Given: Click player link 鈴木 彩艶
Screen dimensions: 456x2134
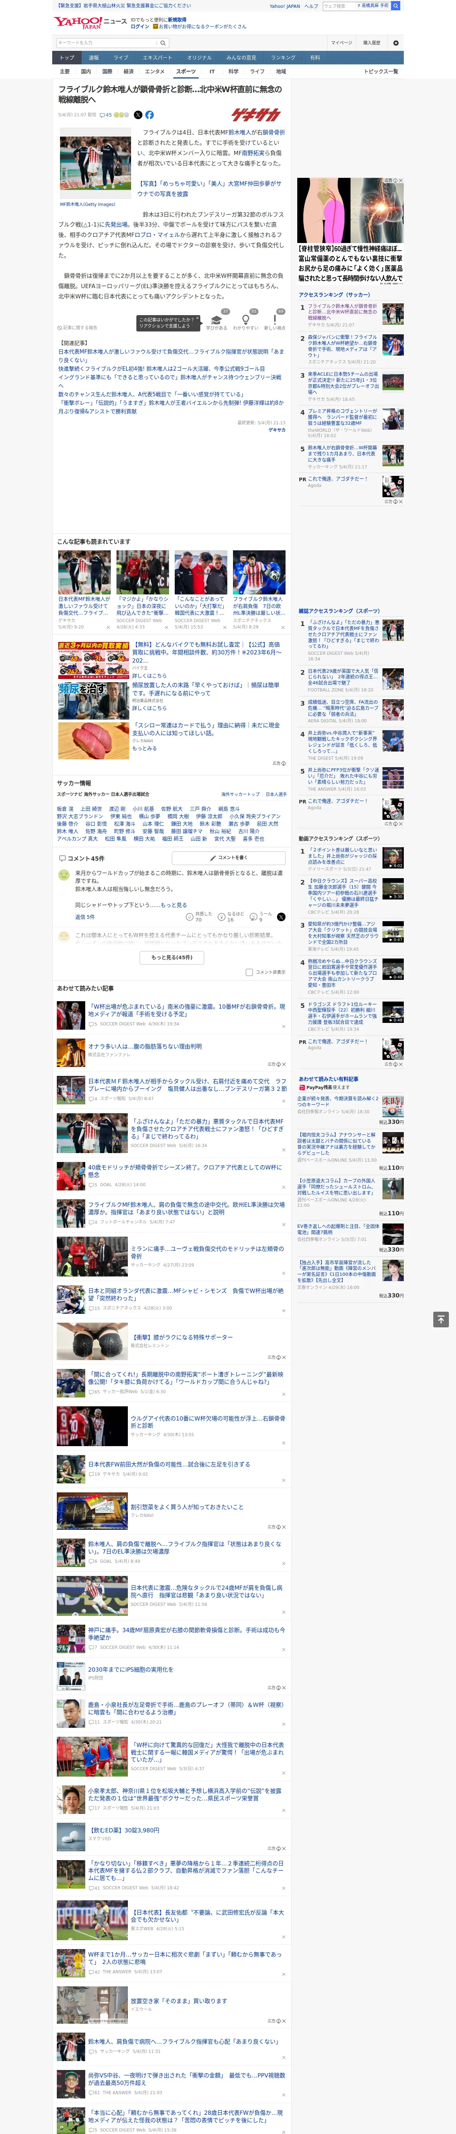Looking at the screenshot, I should pyautogui.click(x=210, y=823).
